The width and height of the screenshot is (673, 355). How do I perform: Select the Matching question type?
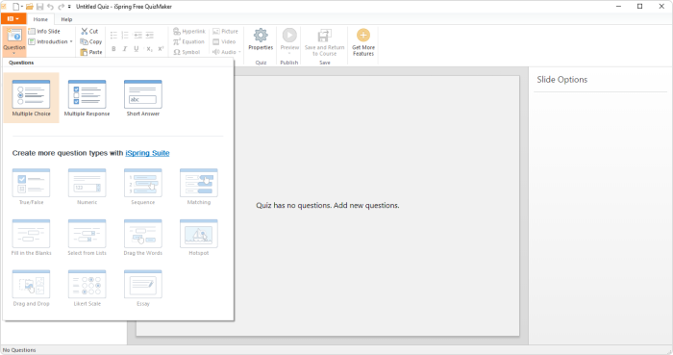tap(199, 187)
